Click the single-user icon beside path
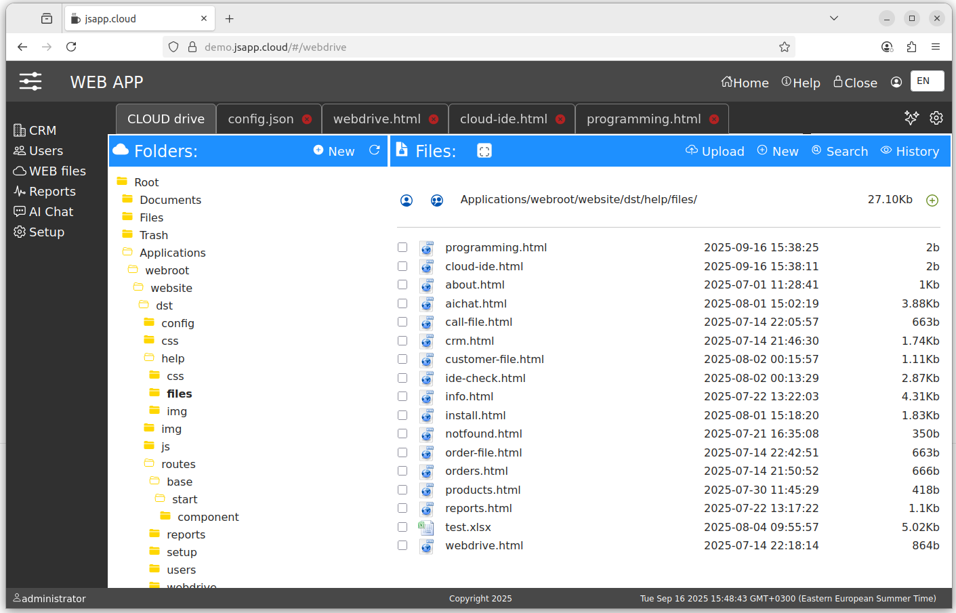This screenshot has width=956, height=613. tap(407, 200)
